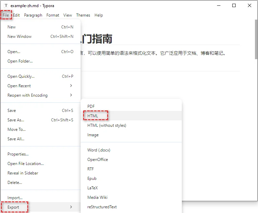This screenshot has height=213, width=258.
Task: Export as LaTeX format
Action: tap(131, 188)
